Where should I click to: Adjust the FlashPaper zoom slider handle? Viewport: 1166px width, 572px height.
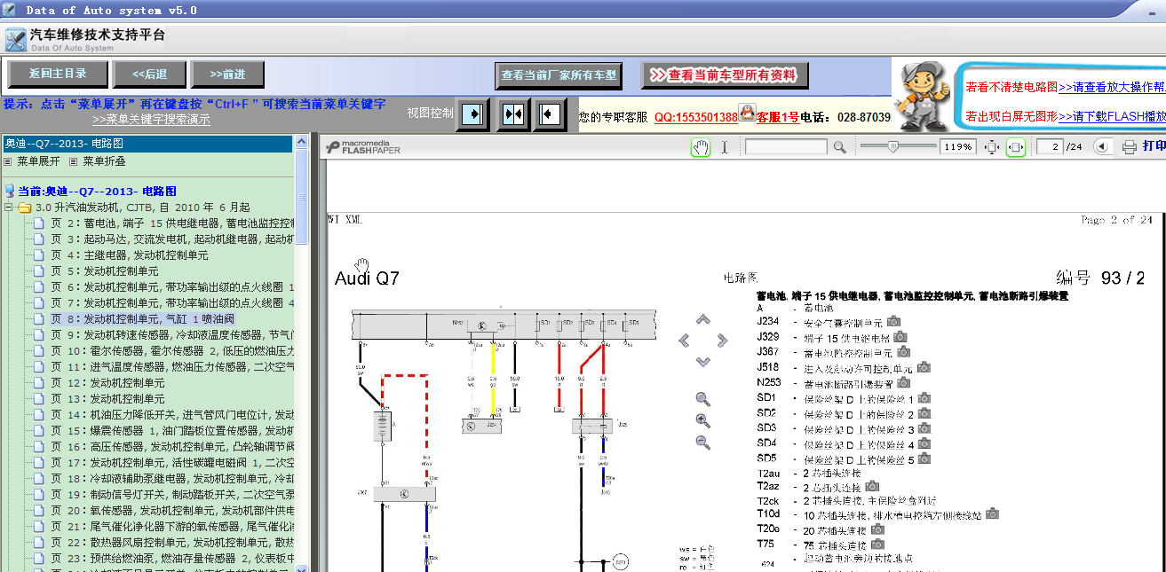click(x=894, y=146)
